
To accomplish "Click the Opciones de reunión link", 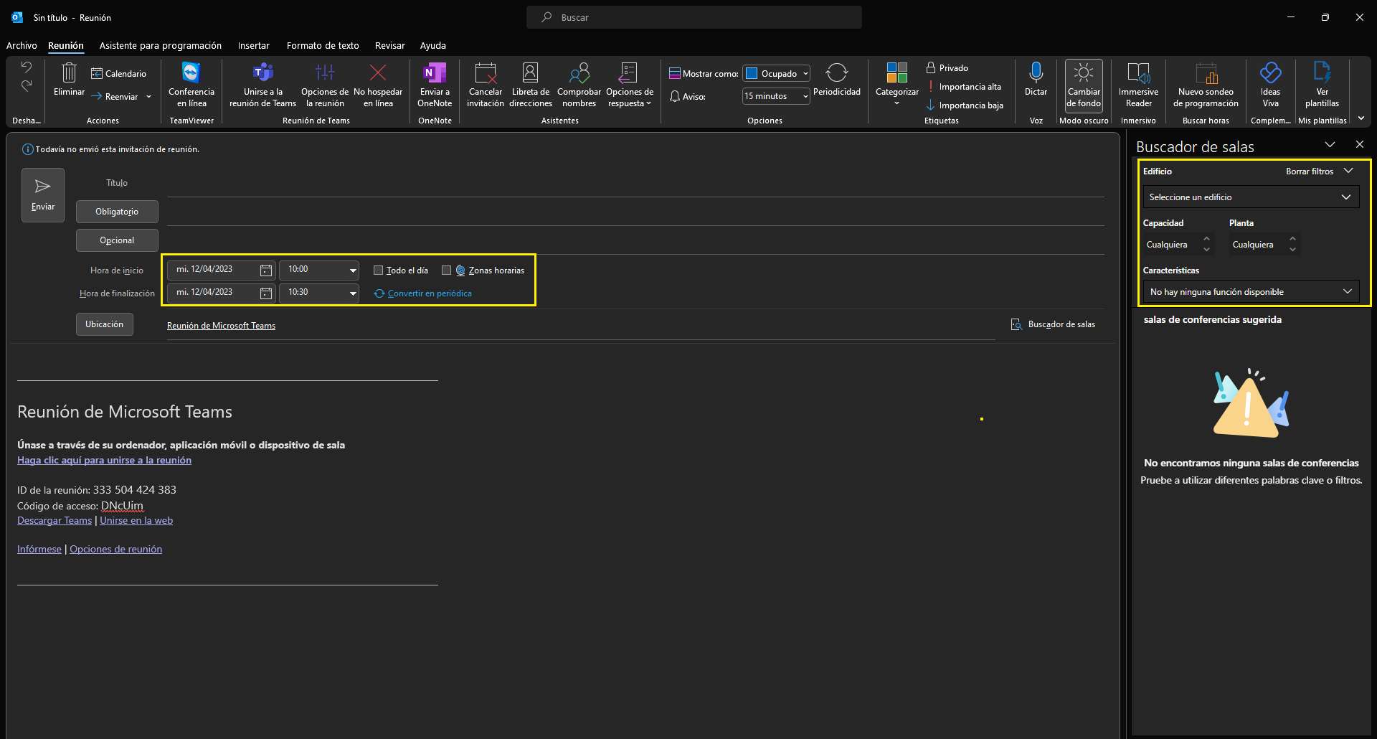I will pyautogui.click(x=115, y=549).
